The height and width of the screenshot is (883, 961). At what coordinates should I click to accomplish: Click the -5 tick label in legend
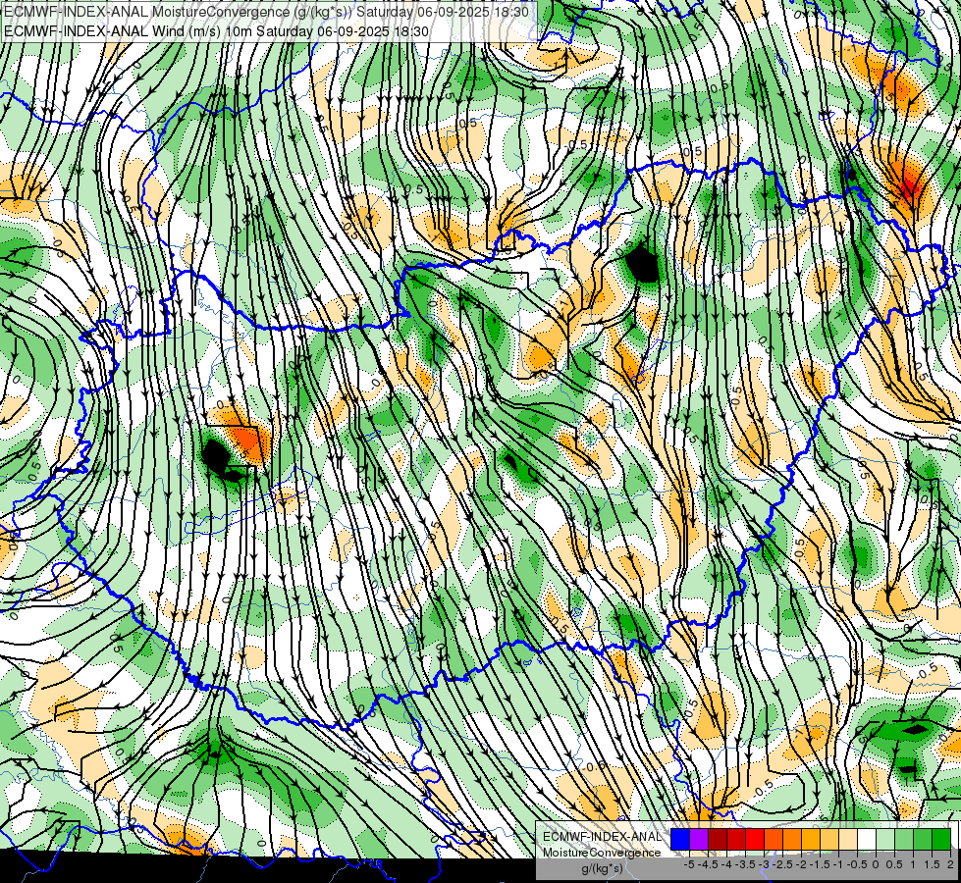tap(689, 864)
